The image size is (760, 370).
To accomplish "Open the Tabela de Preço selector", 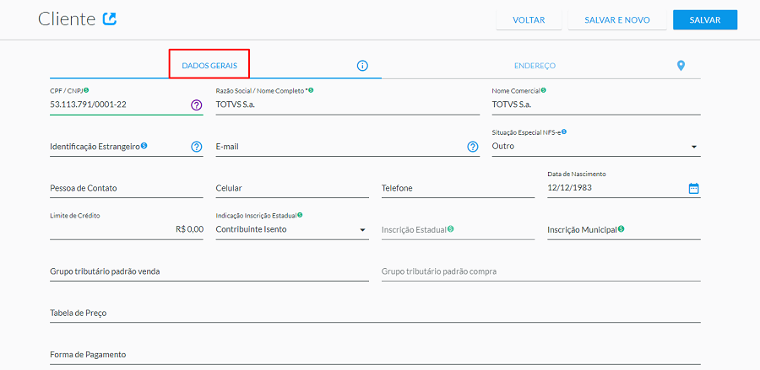I will click(375, 313).
